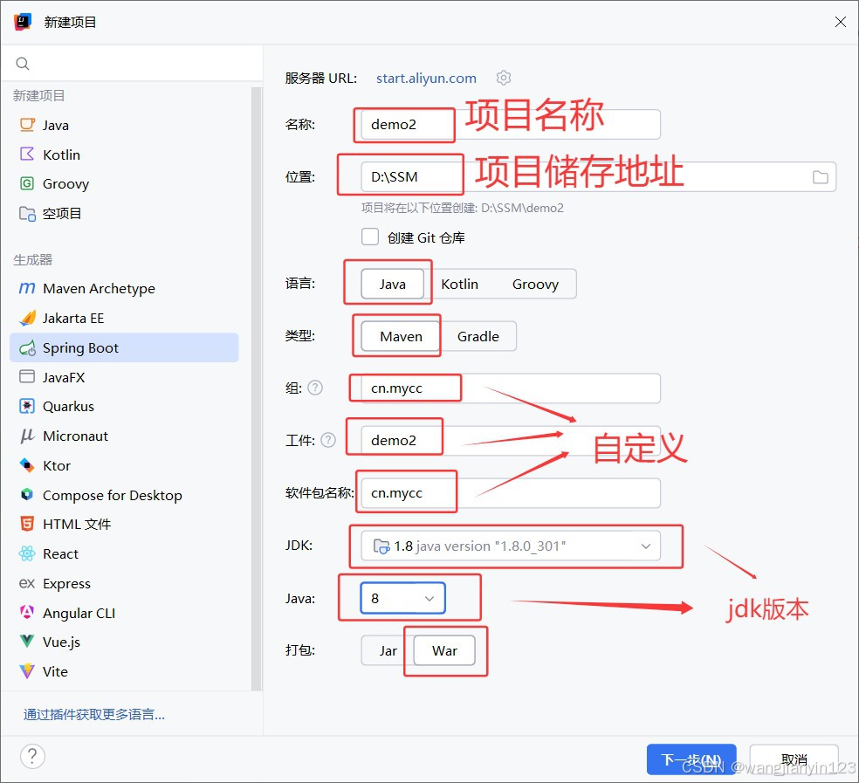Select the Quarkus generator
Screen dimensions: 859x783
(x=124, y=406)
